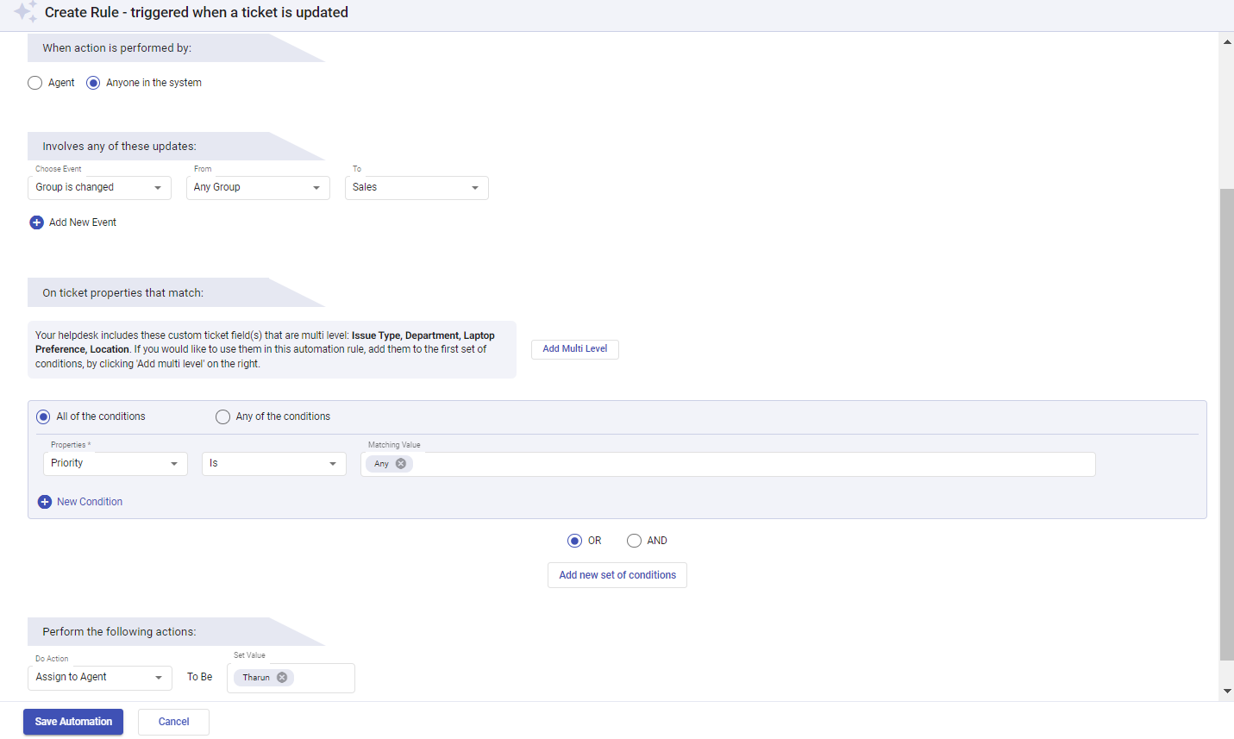This screenshot has height=739, width=1234.
Task: Click the plus icon beside Add New Event
Action: point(36,222)
